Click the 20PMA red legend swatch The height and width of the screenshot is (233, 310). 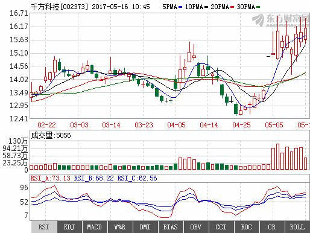click(232, 7)
